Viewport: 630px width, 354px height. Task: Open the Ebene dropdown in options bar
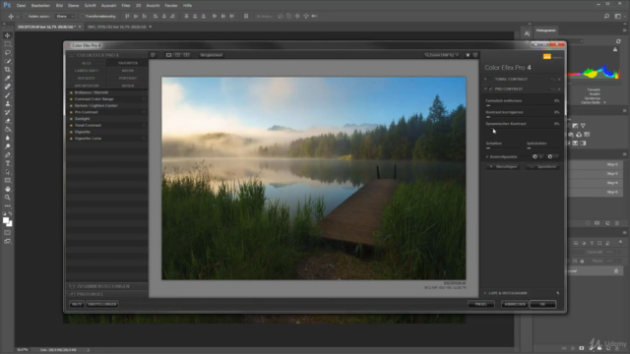click(x=65, y=17)
